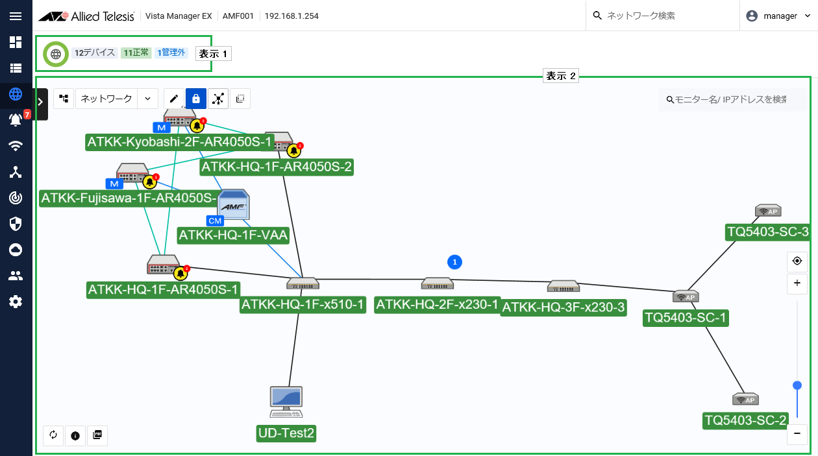Select the ATKK-HQ-1F-x510-1 switch icon
This screenshot has width=818, height=456.
point(303,283)
